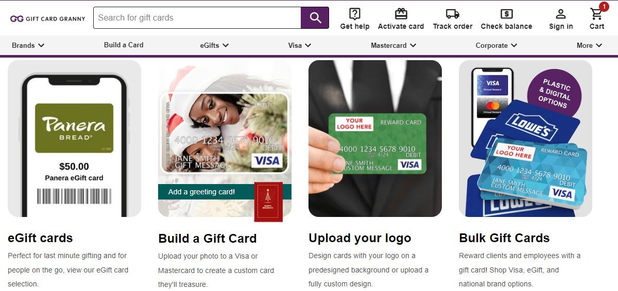Click the Upload your logo card image

(x=375, y=138)
